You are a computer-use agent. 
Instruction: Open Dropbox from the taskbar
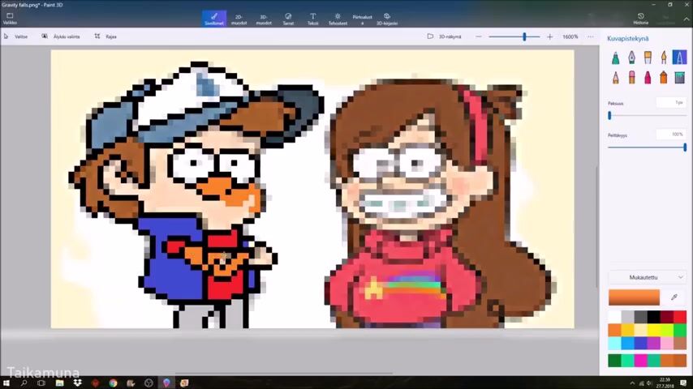click(77, 383)
